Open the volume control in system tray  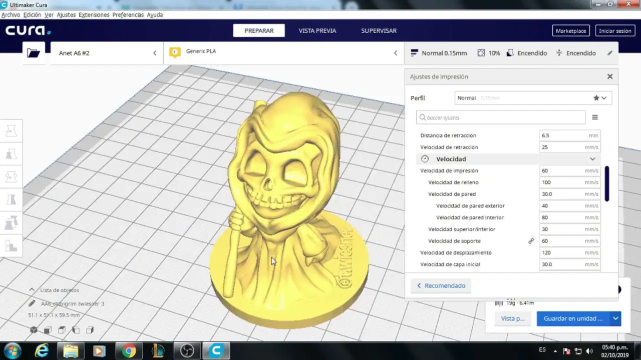coord(589,351)
